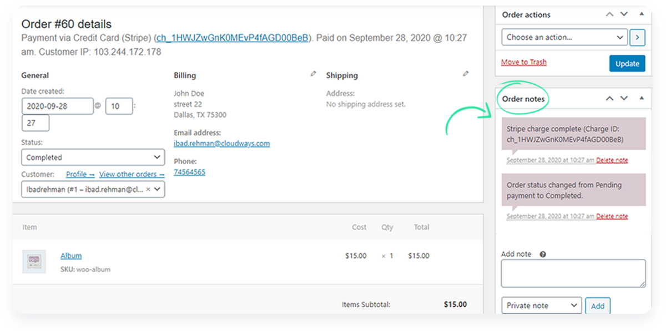Open the Private note type dropdown
Screen dimensions: 666x331
pyautogui.click(x=541, y=305)
